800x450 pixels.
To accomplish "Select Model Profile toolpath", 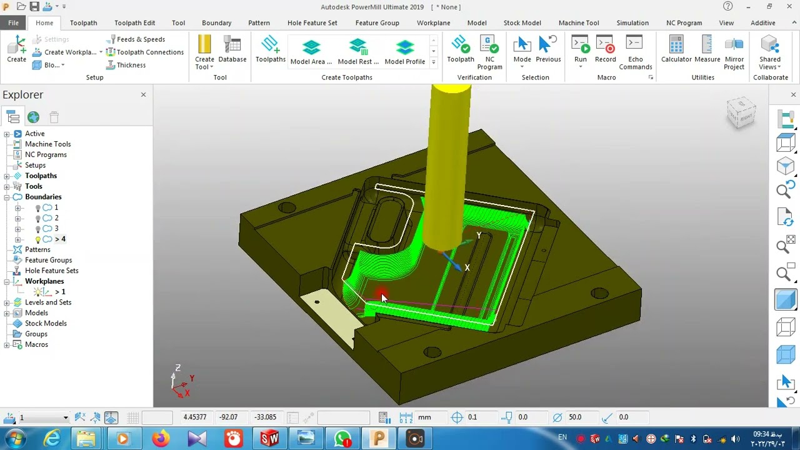I will 405,52.
